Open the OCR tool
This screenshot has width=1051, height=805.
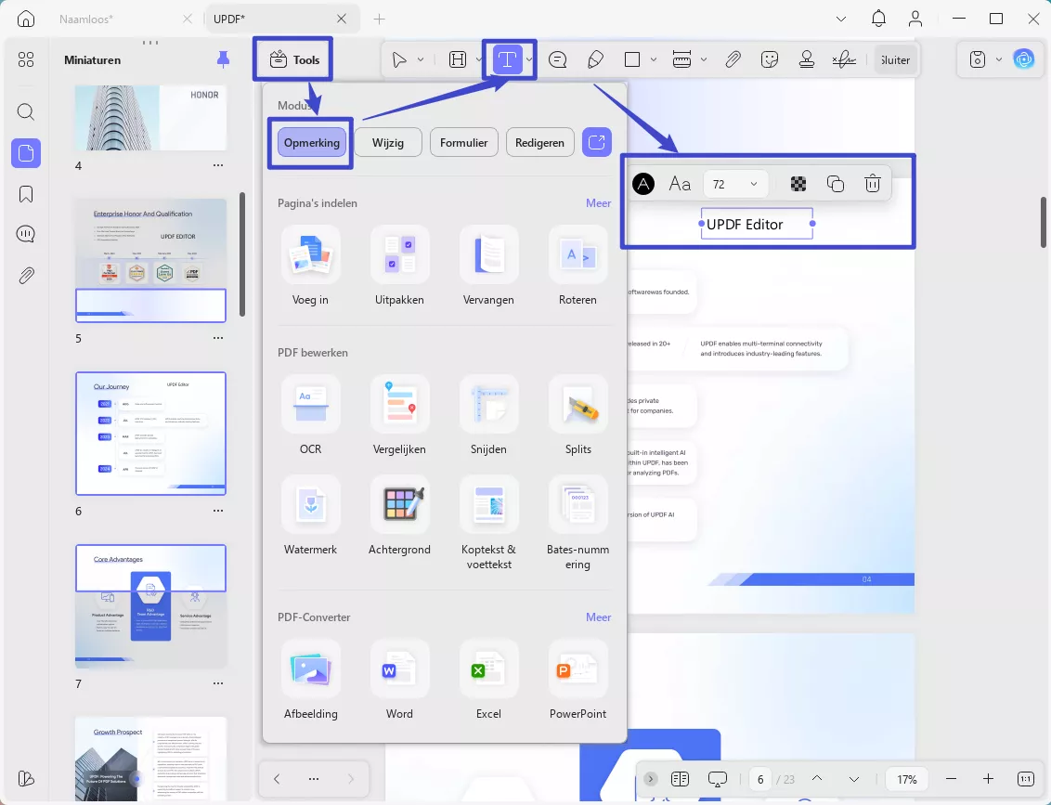[310, 404]
